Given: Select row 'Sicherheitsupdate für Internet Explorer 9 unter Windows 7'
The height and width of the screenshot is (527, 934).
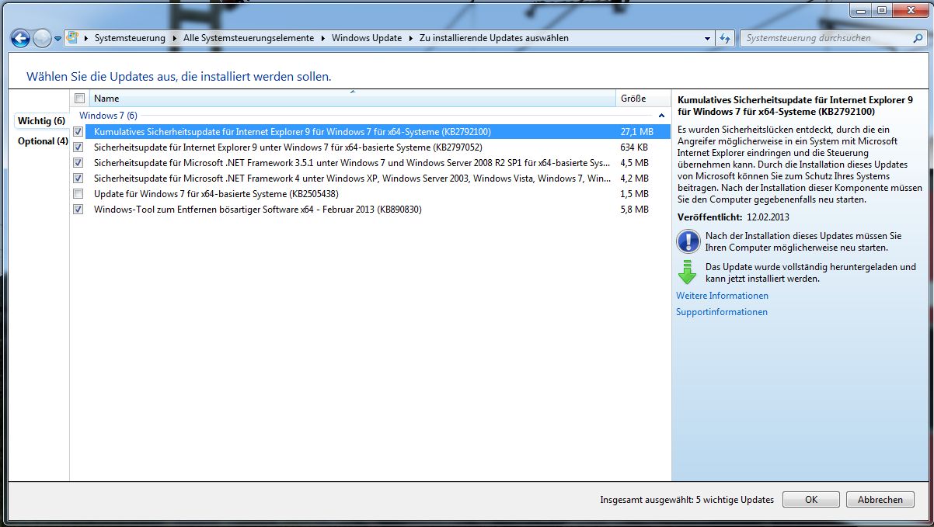Looking at the screenshot, I should point(370,147).
